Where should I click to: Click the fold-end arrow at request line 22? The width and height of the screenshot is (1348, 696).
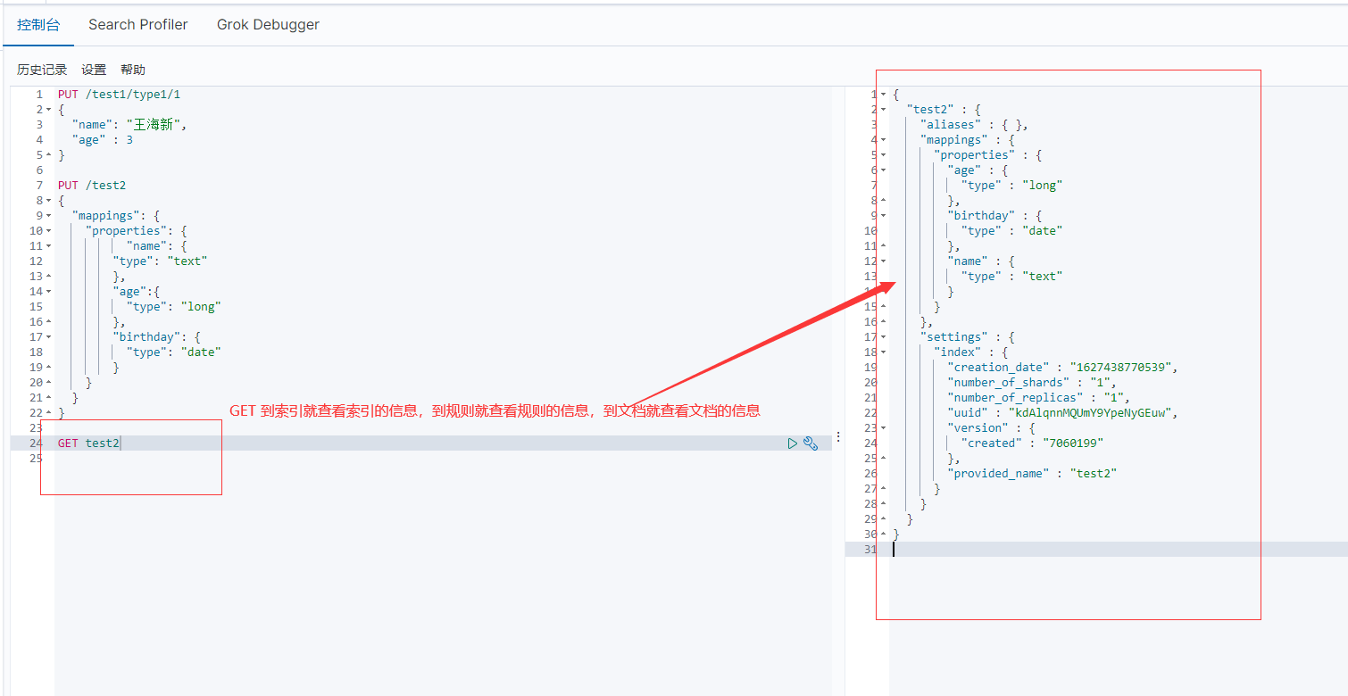tap(48, 413)
